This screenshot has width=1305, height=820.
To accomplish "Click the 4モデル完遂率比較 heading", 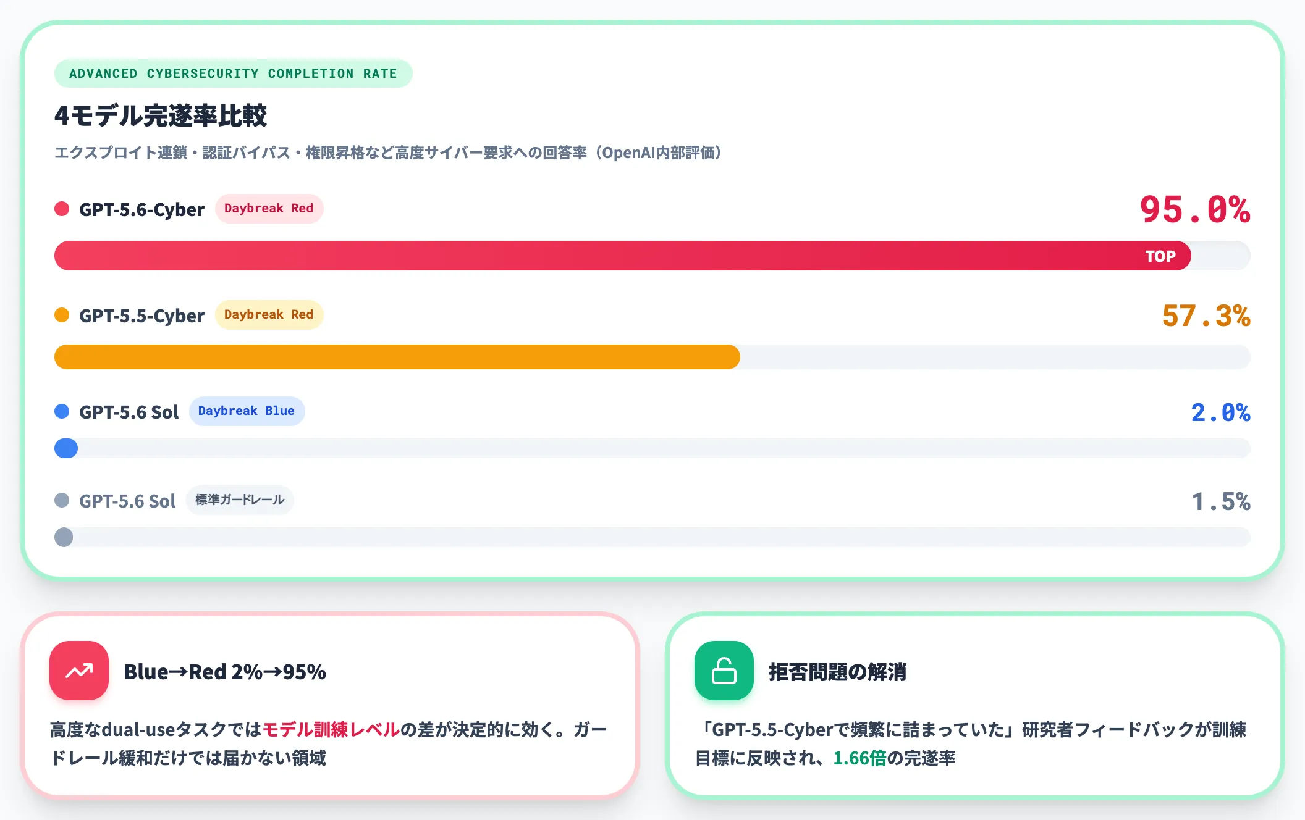I will point(161,115).
